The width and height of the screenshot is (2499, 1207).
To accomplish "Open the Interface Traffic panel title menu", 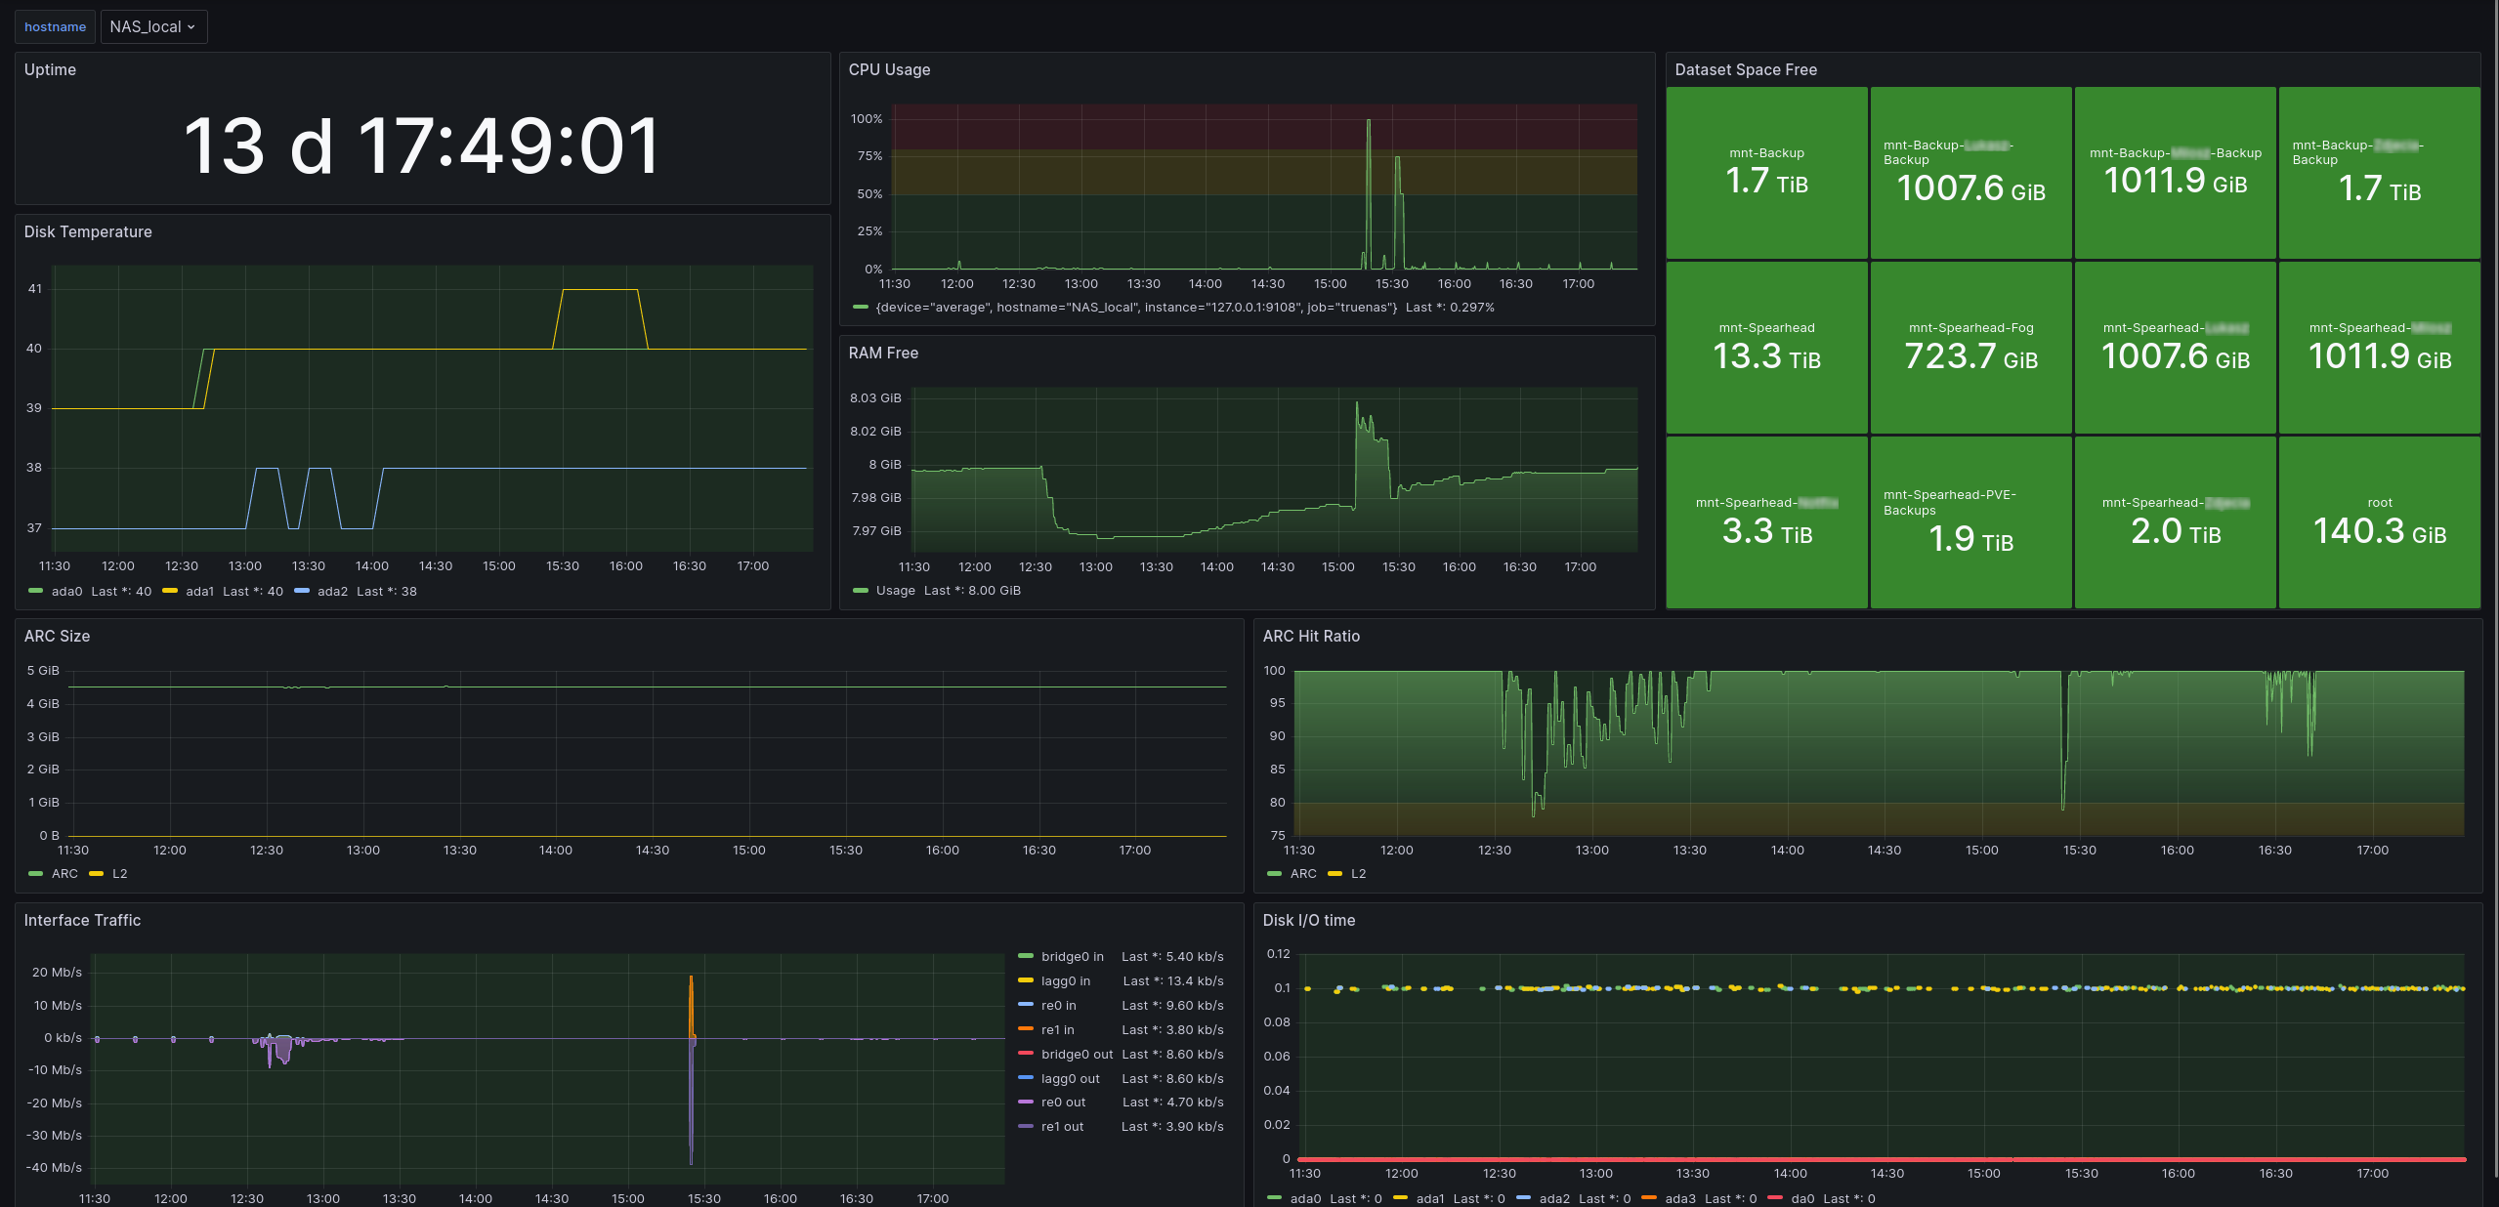I will (82, 921).
